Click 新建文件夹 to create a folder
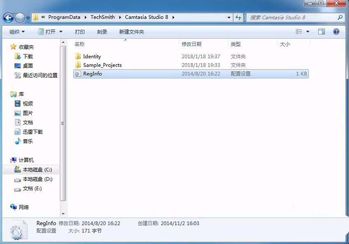Screen dimensions: 349x244 click(131, 32)
